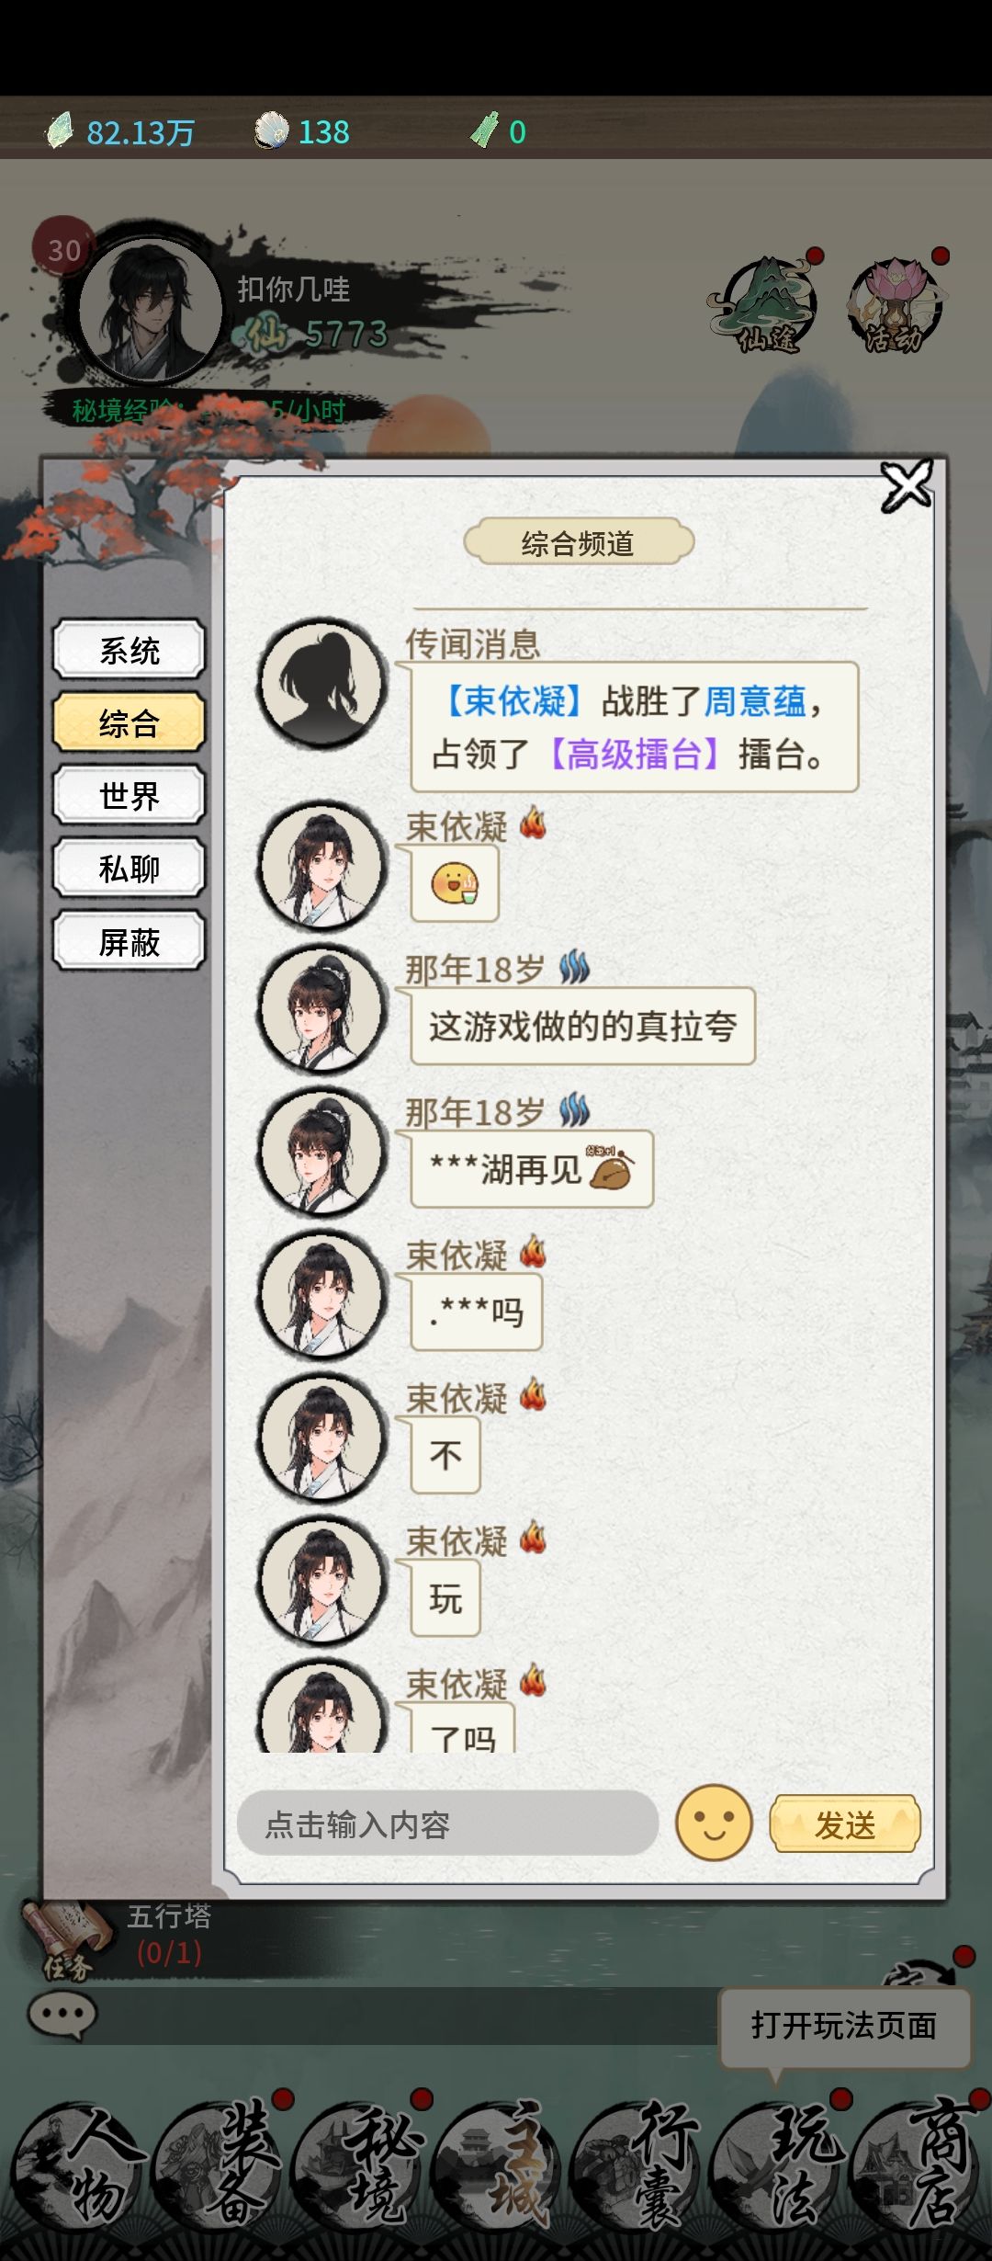Open the 私聊 private chat tab
Screen dimensions: 992x2261
coord(129,869)
